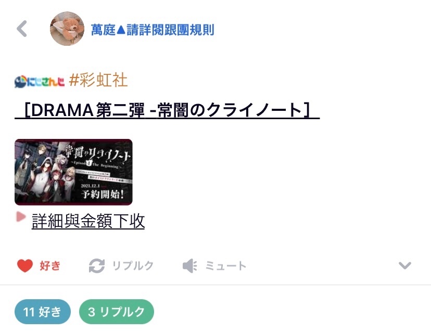Viewport: 431px width, 332px height.
Task: Show the 11 好き likes list
Action: (x=43, y=312)
